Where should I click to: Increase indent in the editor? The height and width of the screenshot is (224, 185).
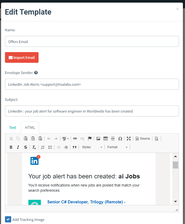66,147
